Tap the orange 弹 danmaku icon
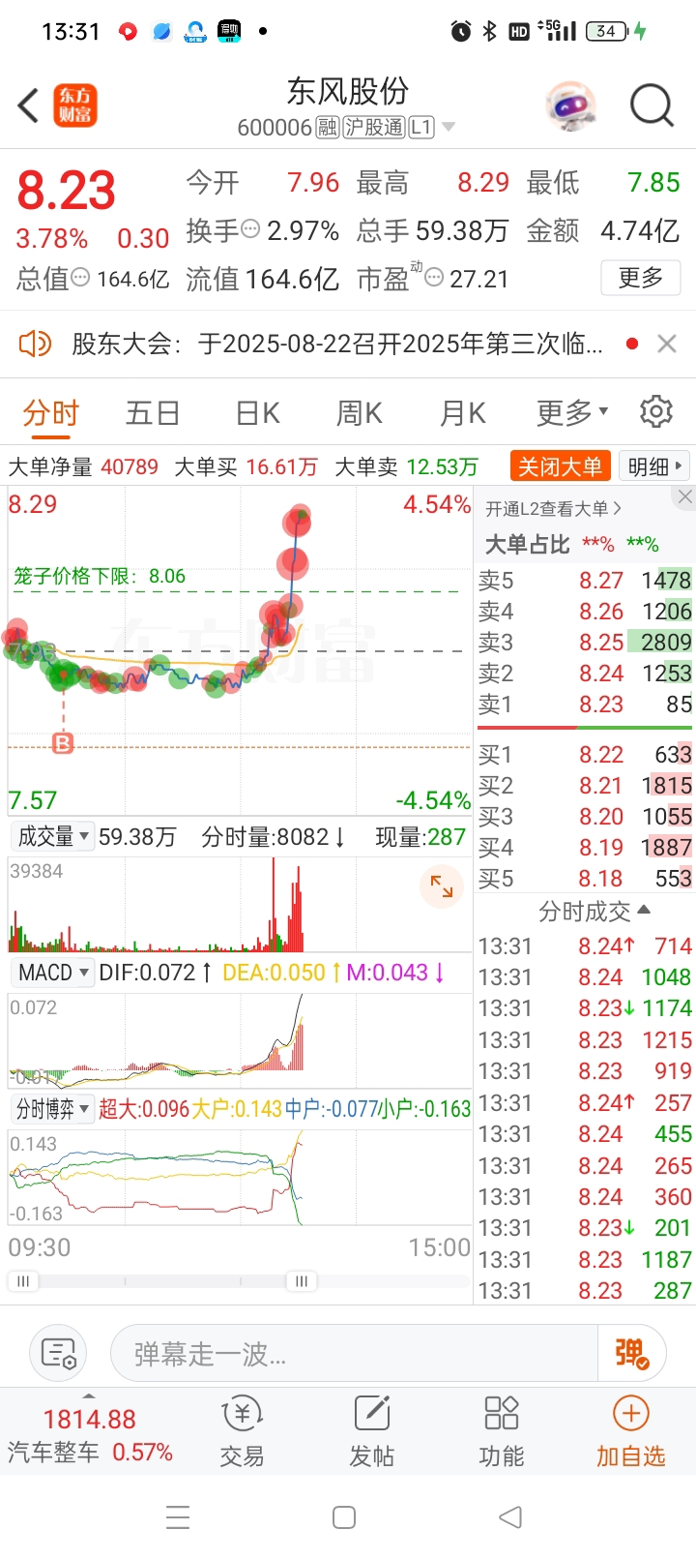The width and height of the screenshot is (696, 1560). pos(631,1353)
